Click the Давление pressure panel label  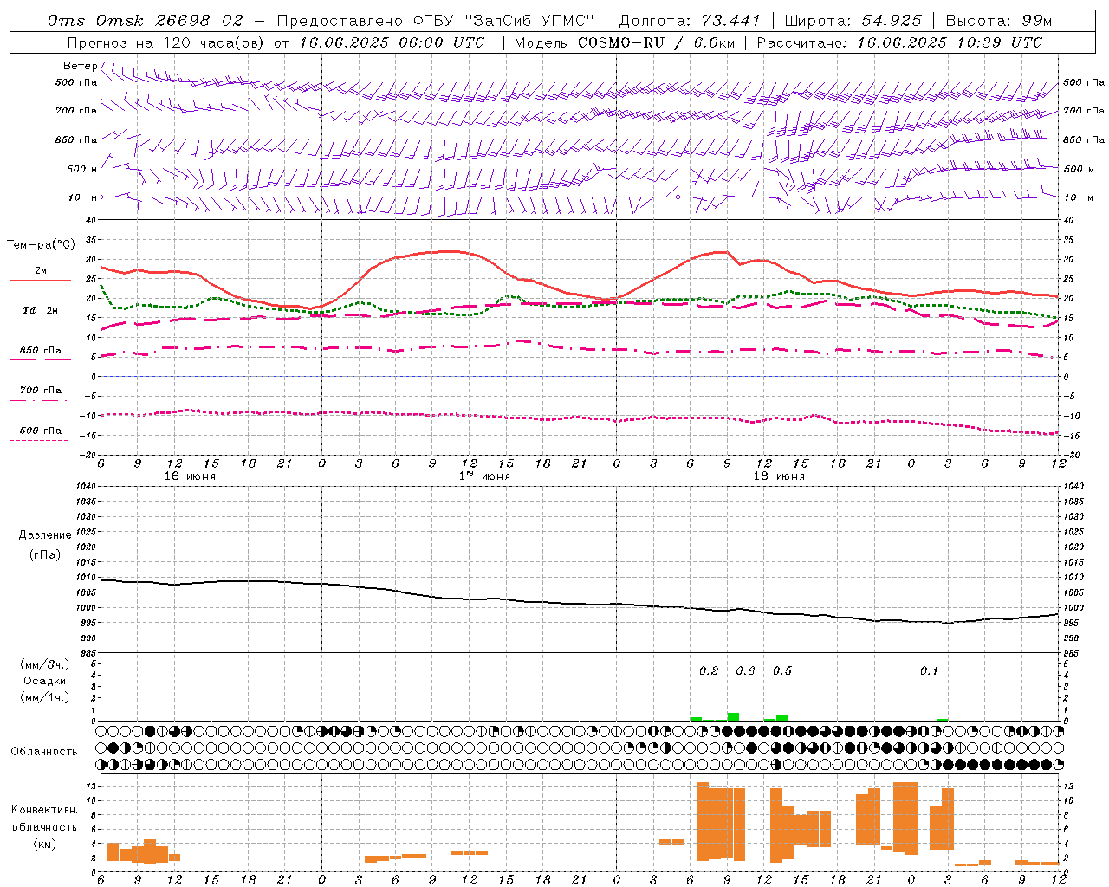point(44,535)
